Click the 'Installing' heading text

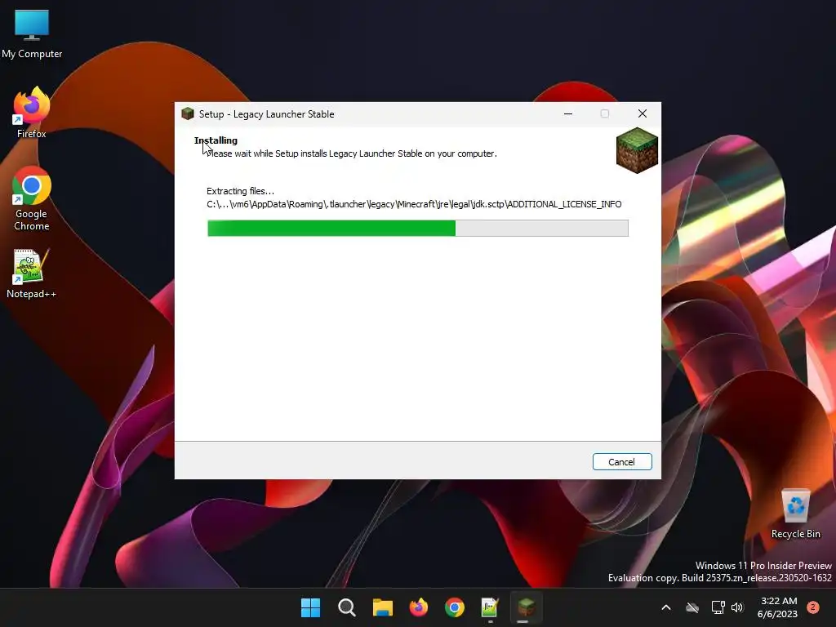[216, 140]
